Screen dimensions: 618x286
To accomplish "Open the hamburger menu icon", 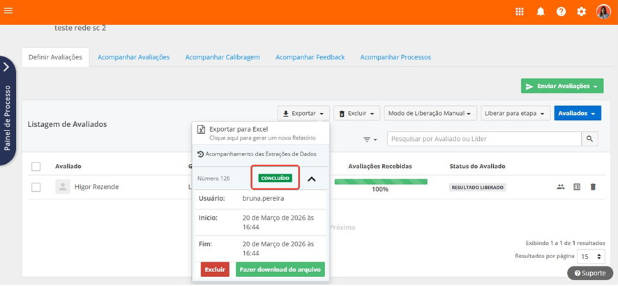I will point(9,11).
